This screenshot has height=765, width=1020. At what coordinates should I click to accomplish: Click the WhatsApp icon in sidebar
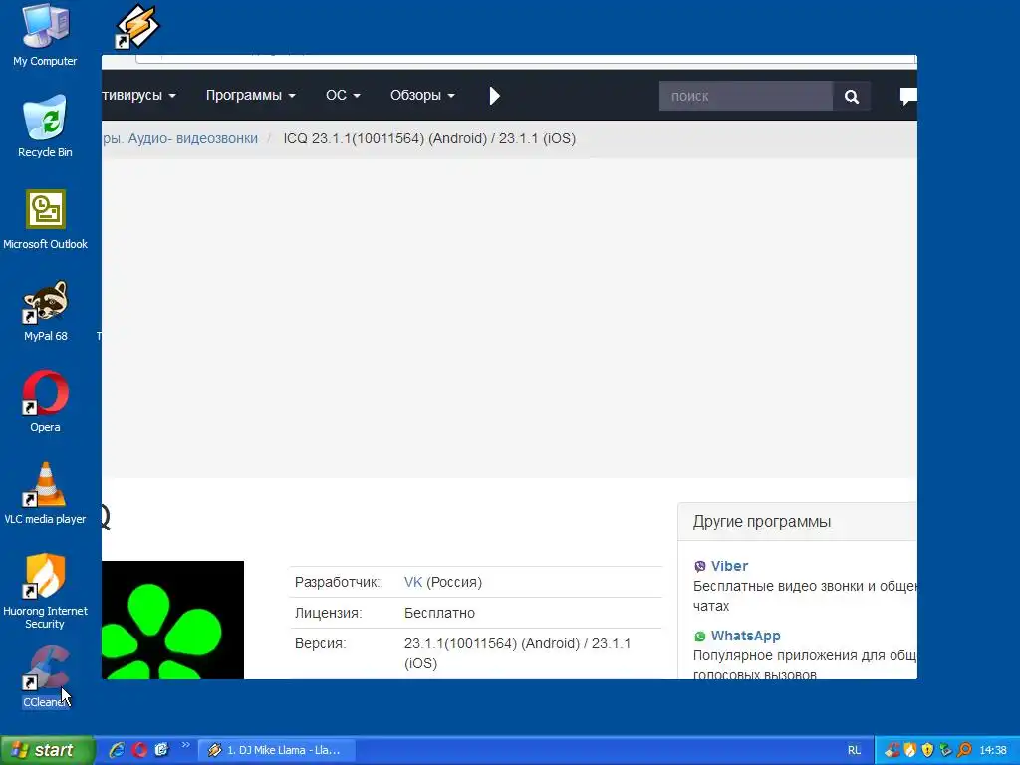(700, 637)
